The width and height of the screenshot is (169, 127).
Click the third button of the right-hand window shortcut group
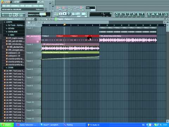157,14
